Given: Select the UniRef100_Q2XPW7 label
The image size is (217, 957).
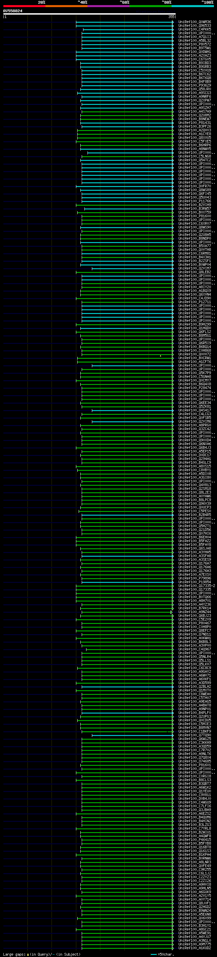Looking at the screenshot, I should [x=194, y=100].
